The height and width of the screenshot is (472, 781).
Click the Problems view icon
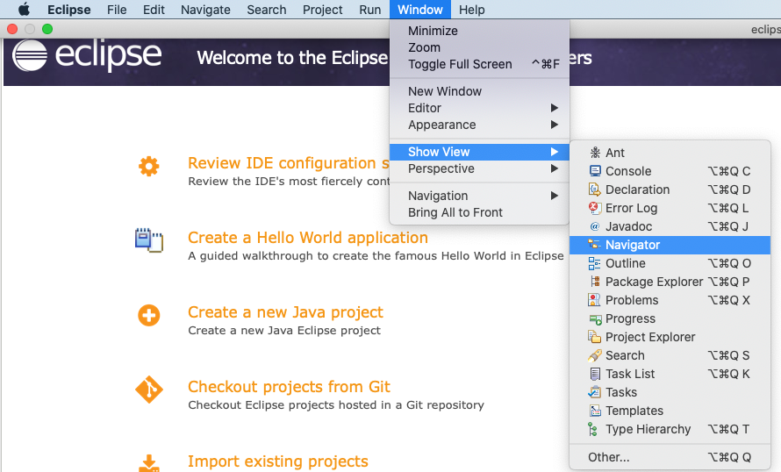tap(595, 300)
